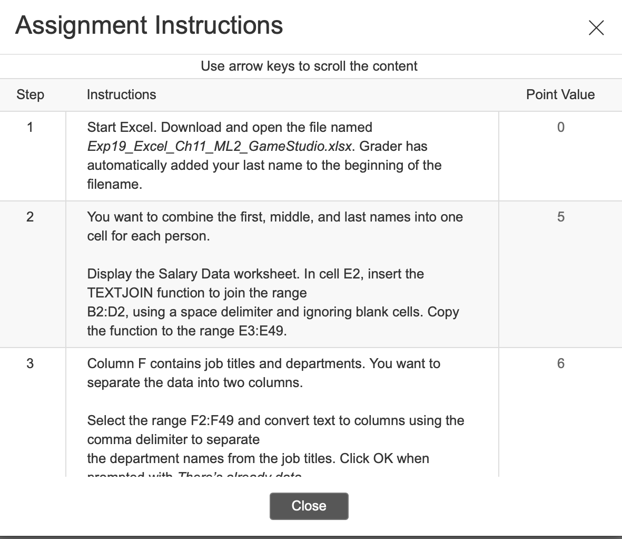
Task: Click the Point Value column header
Action: pyautogui.click(x=560, y=94)
